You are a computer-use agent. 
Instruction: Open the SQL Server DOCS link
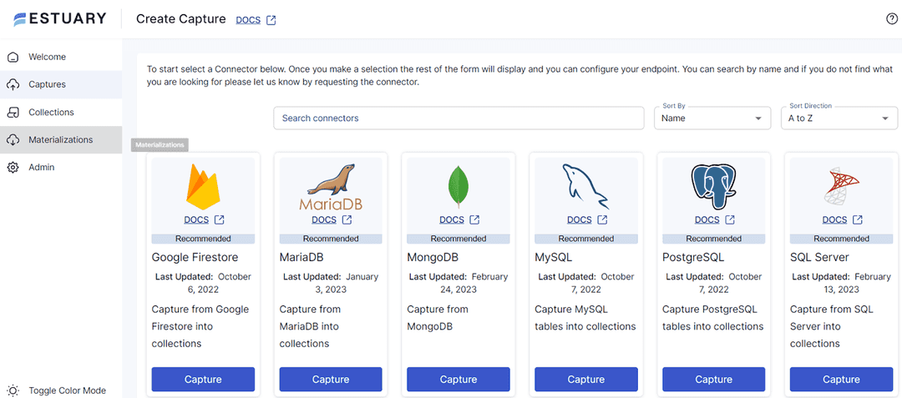point(834,220)
